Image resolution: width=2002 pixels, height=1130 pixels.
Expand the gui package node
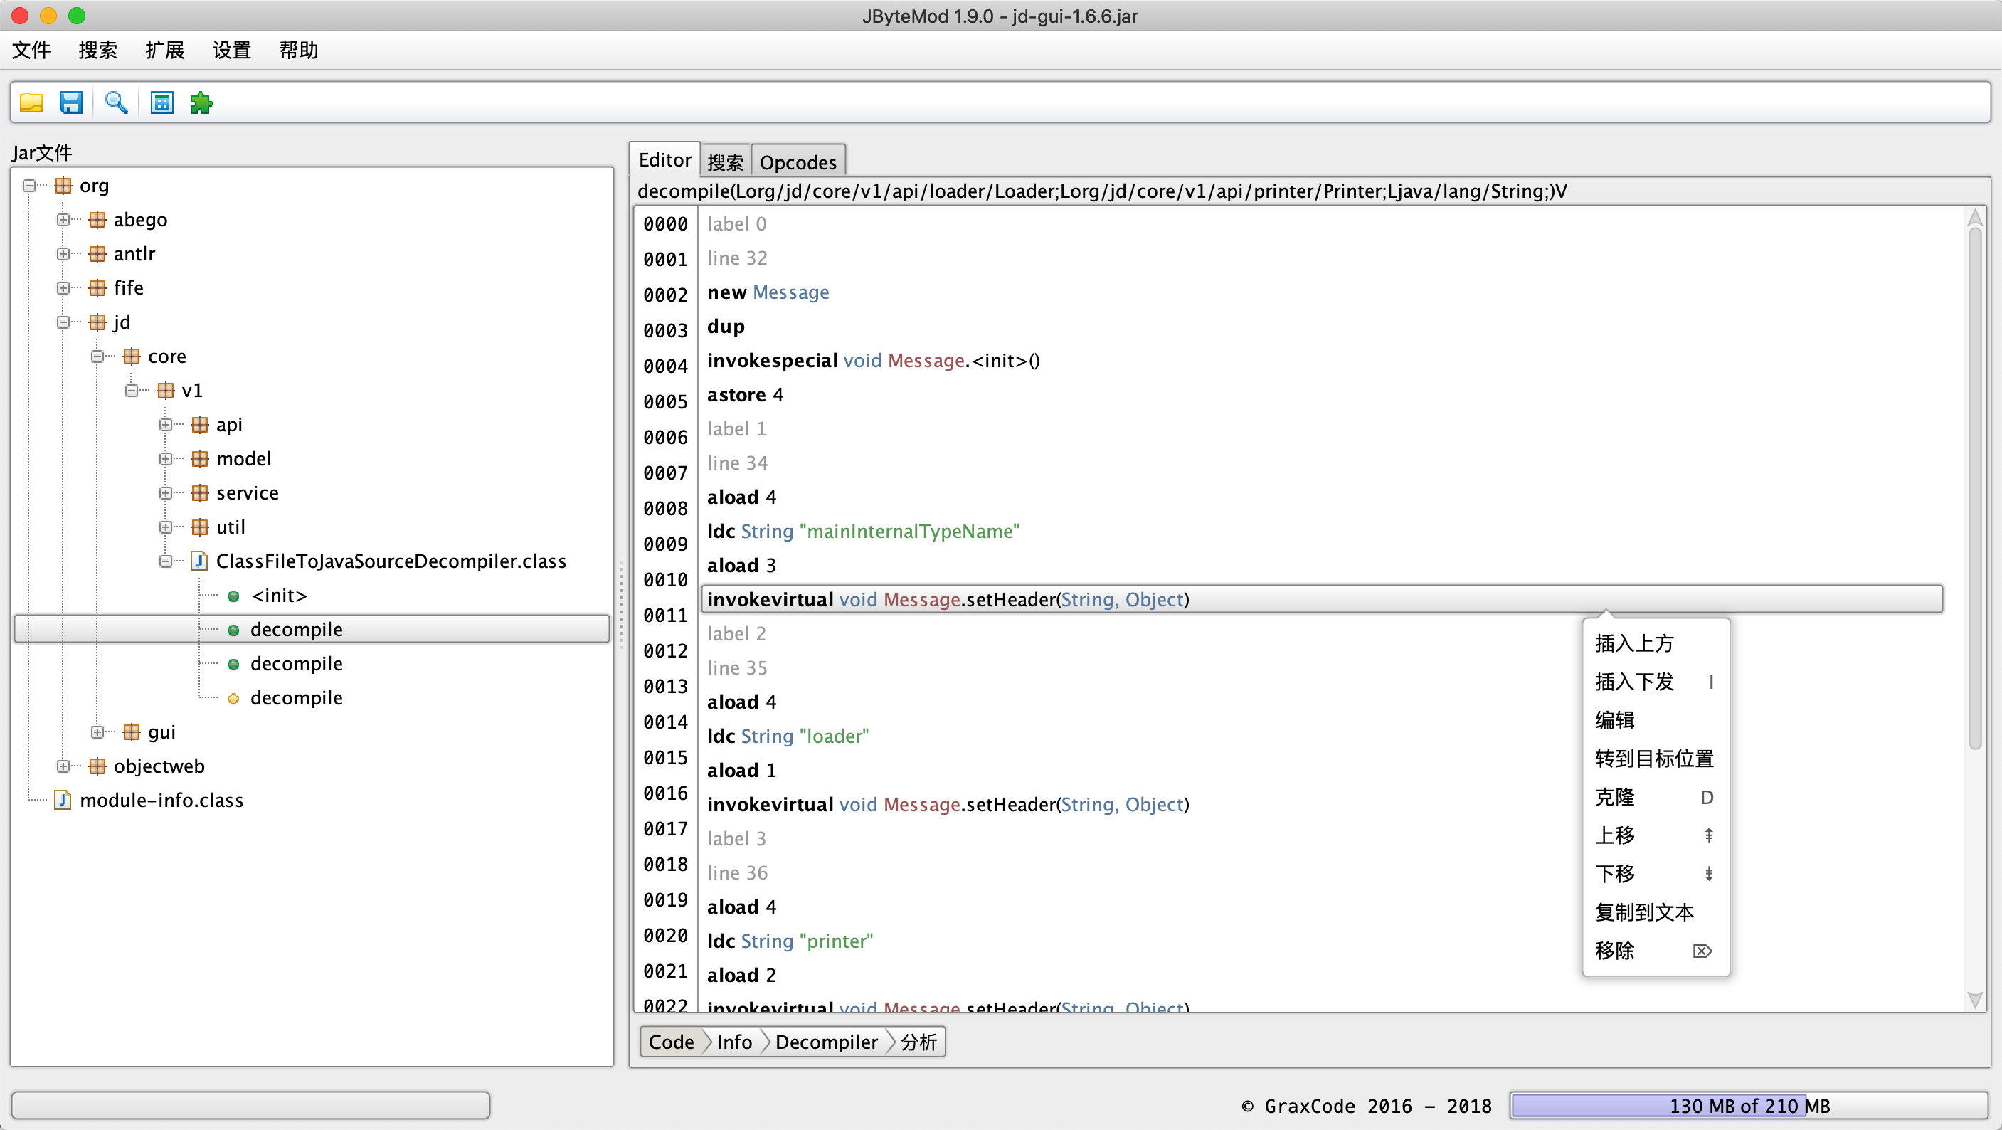click(x=97, y=732)
